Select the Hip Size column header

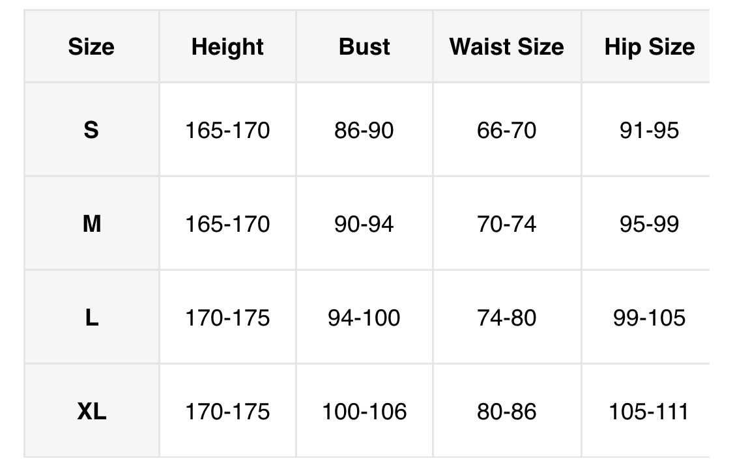[x=649, y=47]
